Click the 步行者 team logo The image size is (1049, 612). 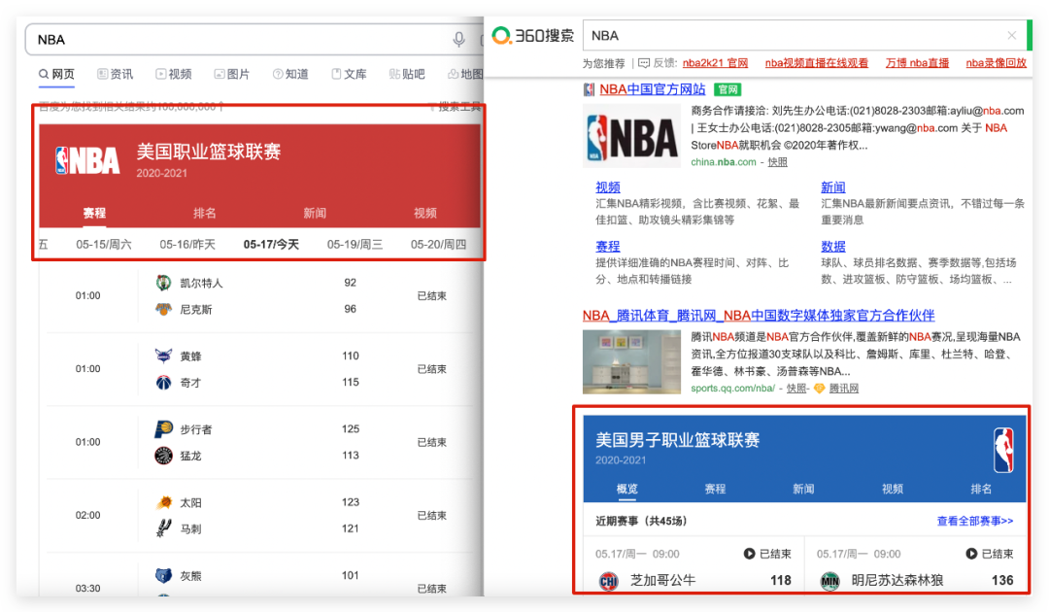[x=163, y=429]
